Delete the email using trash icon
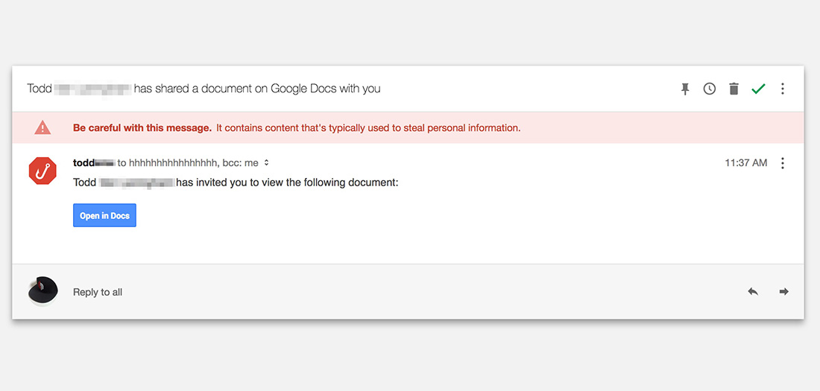Viewport: 820px width, 391px height. [x=734, y=89]
